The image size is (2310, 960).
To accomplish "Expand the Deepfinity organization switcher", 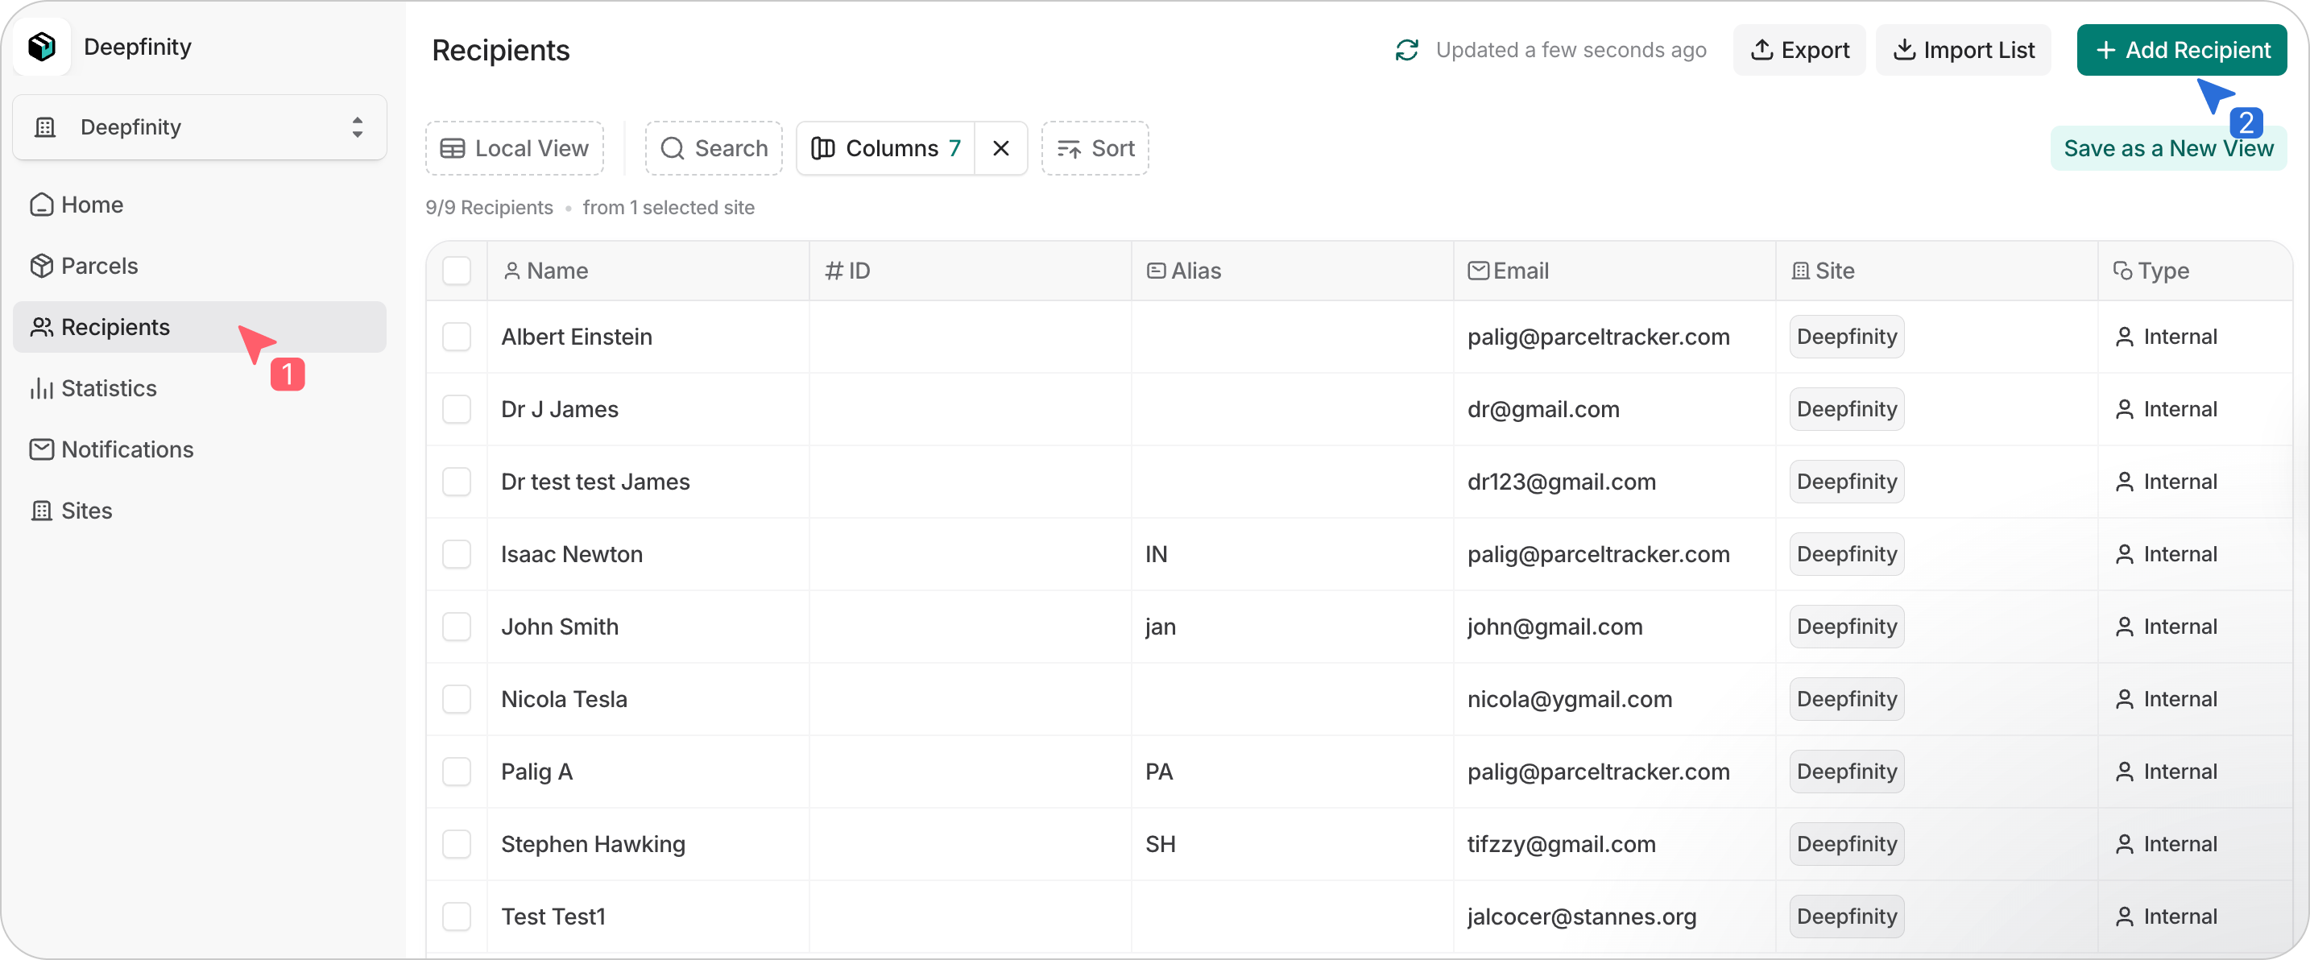I will pyautogui.click(x=199, y=127).
